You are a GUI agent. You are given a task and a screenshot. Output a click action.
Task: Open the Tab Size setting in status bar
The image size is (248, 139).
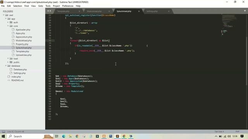pos(219,132)
